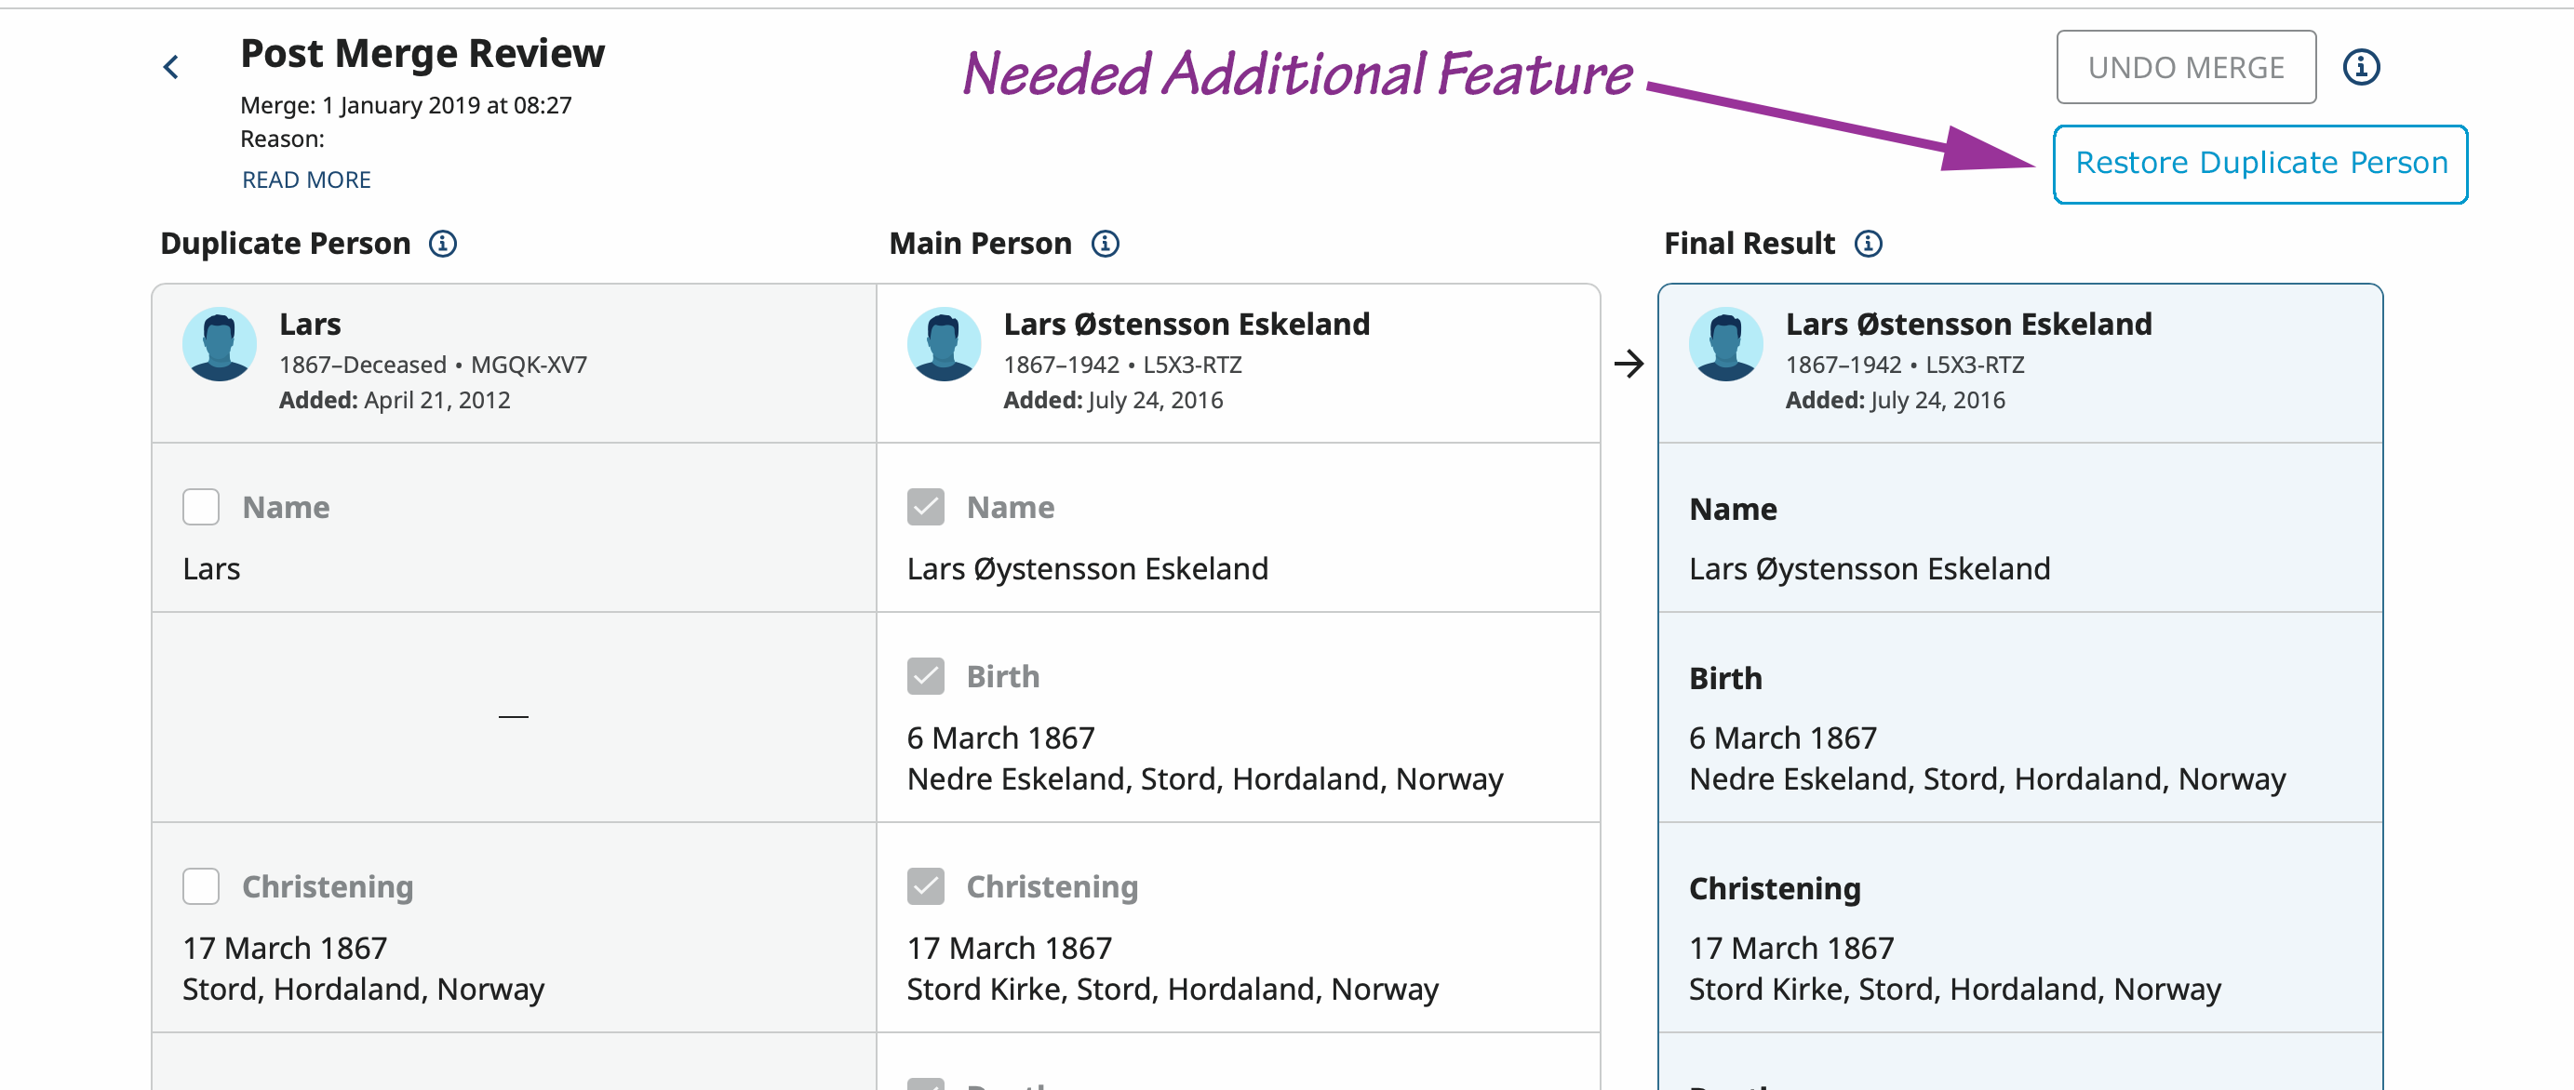The width and height of the screenshot is (2574, 1090).
Task: Check the Duplicate Person Name checkbox
Action: (201, 508)
